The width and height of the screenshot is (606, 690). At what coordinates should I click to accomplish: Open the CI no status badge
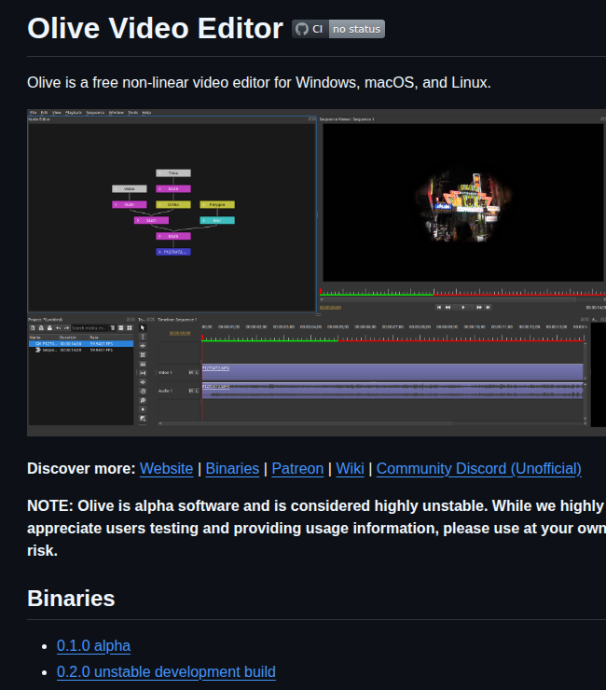[x=338, y=29]
